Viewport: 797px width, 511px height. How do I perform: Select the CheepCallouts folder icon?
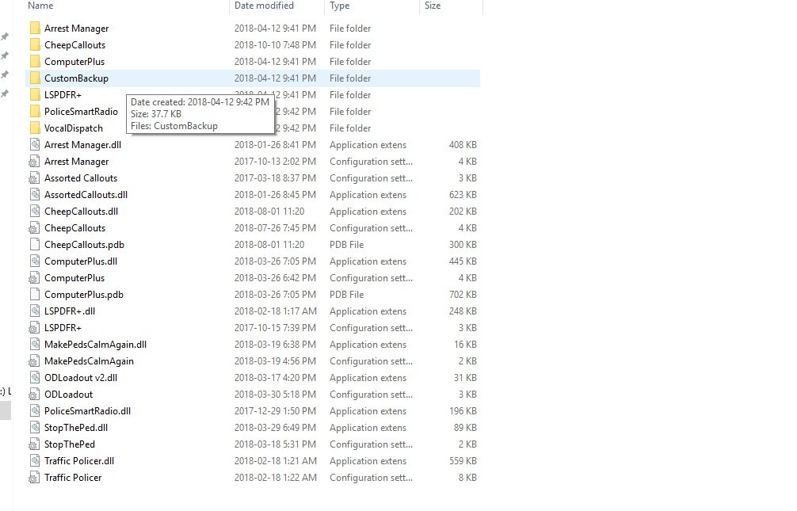(35, 44)
